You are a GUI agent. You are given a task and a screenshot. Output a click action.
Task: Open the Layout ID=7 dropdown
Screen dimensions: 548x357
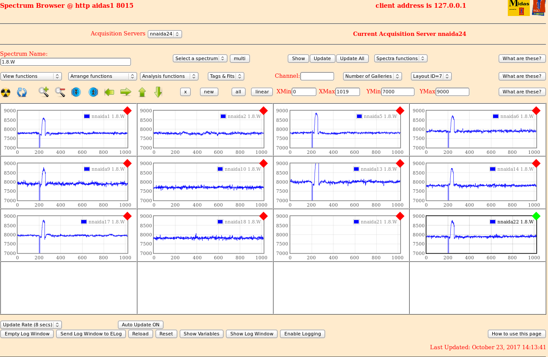(431, 76)
